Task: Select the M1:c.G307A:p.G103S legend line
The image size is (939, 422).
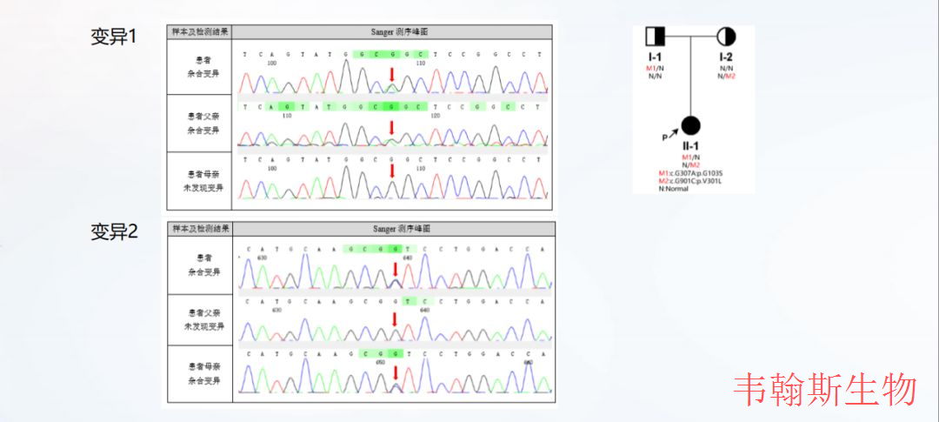Action: pyautogui.click(x=690, y=173)
